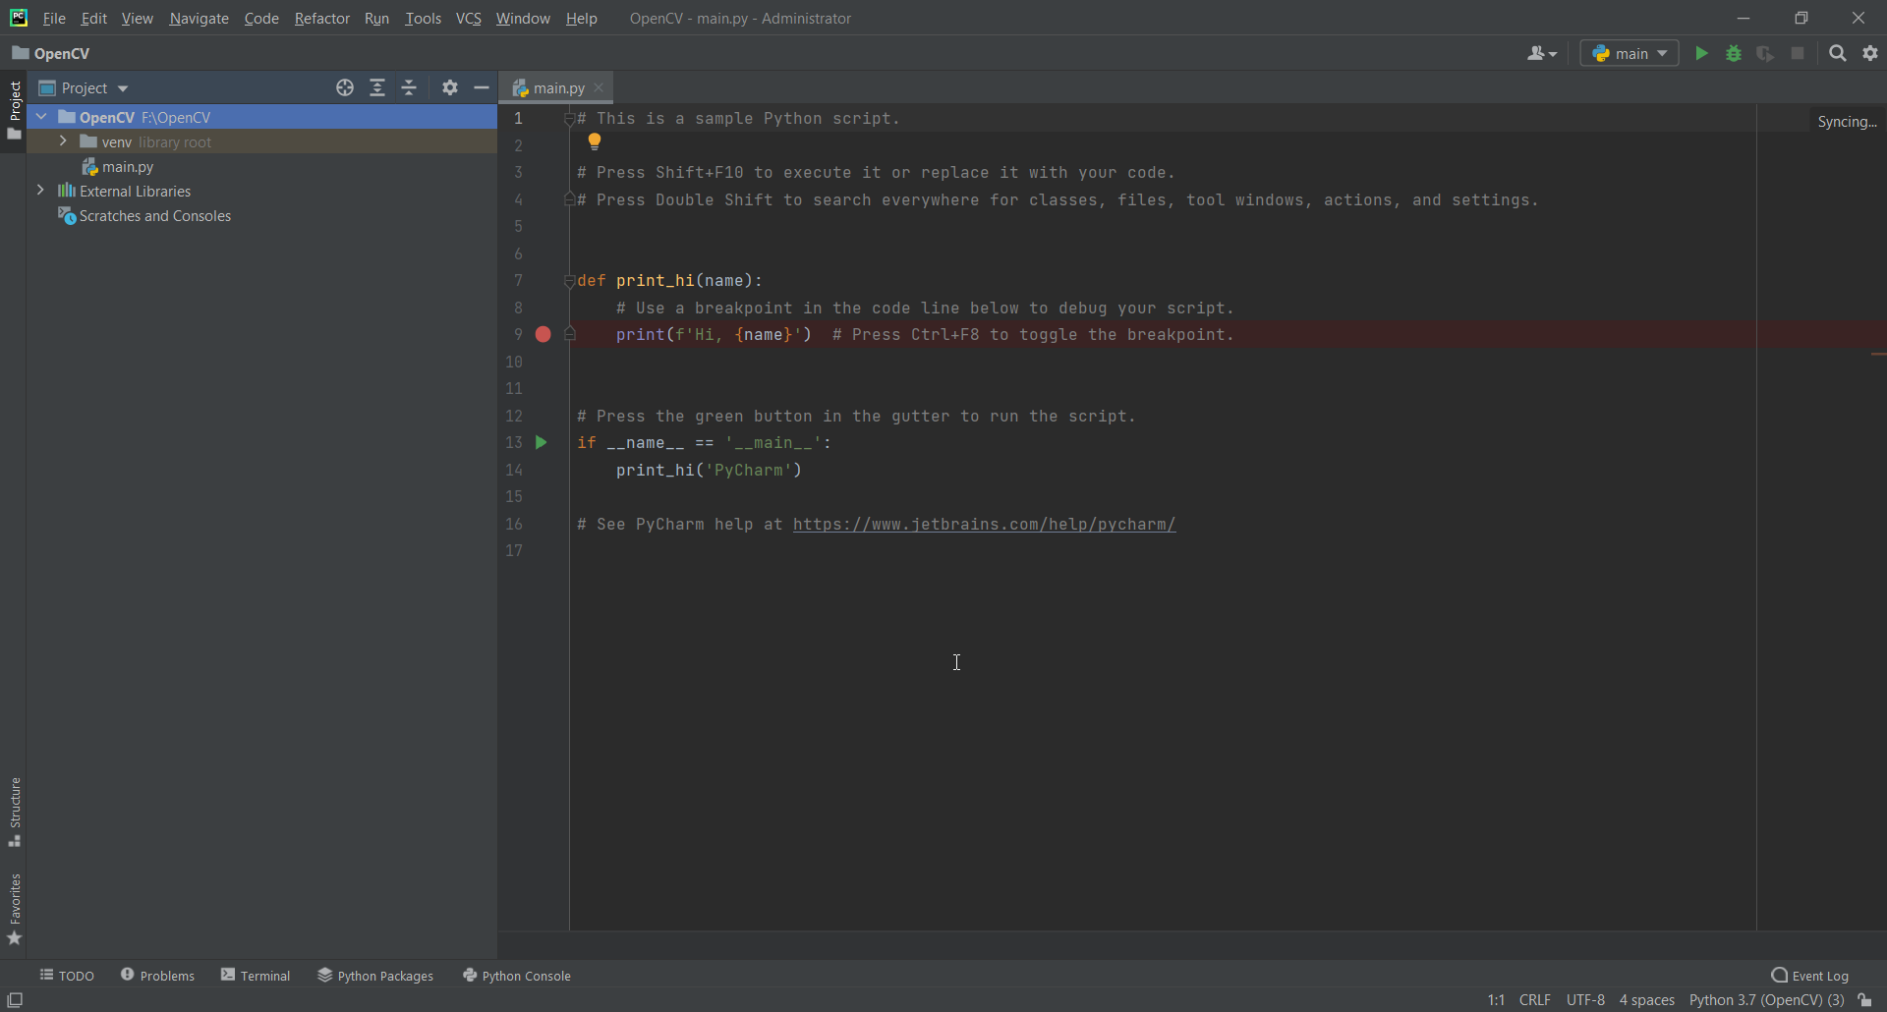Open the jetbrains.com help link

pyautogui.click(x=984, y=525)
